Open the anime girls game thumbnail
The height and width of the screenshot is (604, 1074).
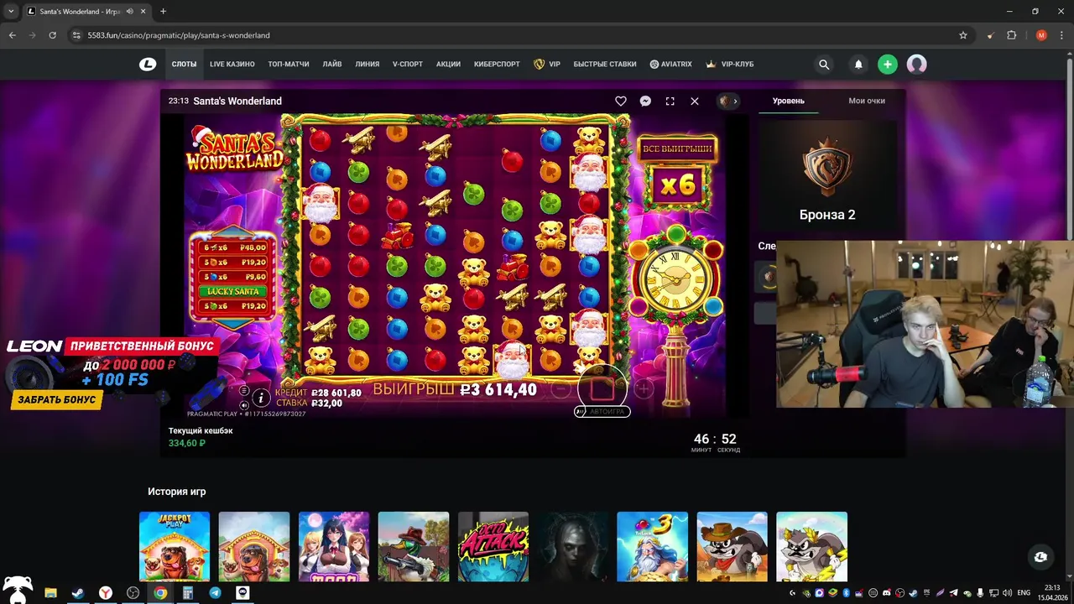334,546
